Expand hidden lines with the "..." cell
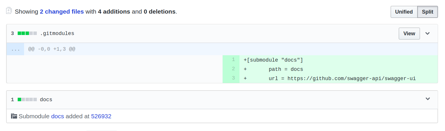This screenshot has width=445, height=131. (15, 49)
